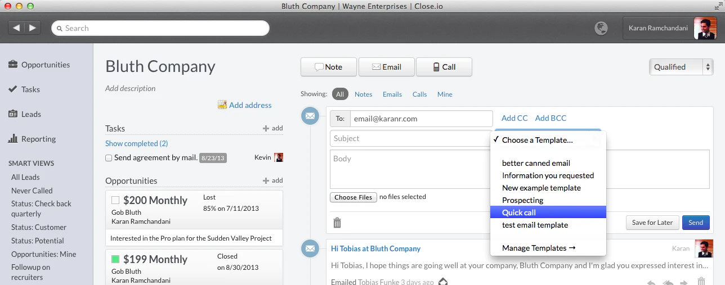The height and width of the screenshot is (285, 725).
Task: Open the Qualified status dropdown
Action: point(681,67)
